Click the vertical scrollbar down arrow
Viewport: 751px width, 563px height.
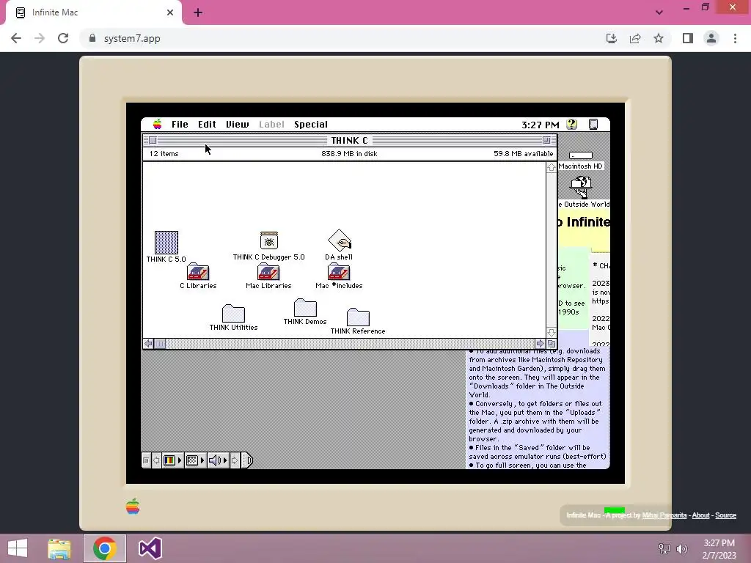tap(552, 332)
